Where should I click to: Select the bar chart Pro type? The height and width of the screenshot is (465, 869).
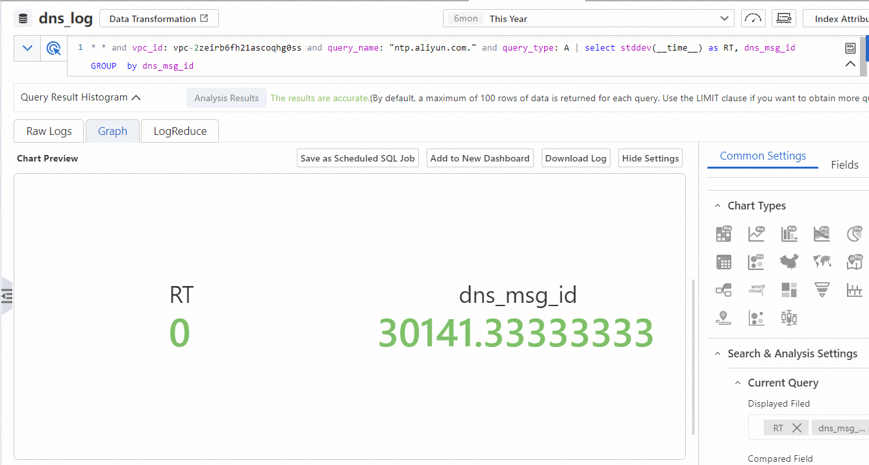click(x=789, y=233)
